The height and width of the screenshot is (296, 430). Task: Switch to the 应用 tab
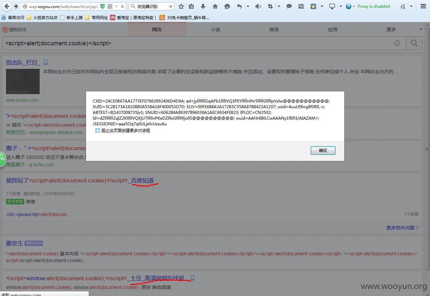click(x=333, y=30)
